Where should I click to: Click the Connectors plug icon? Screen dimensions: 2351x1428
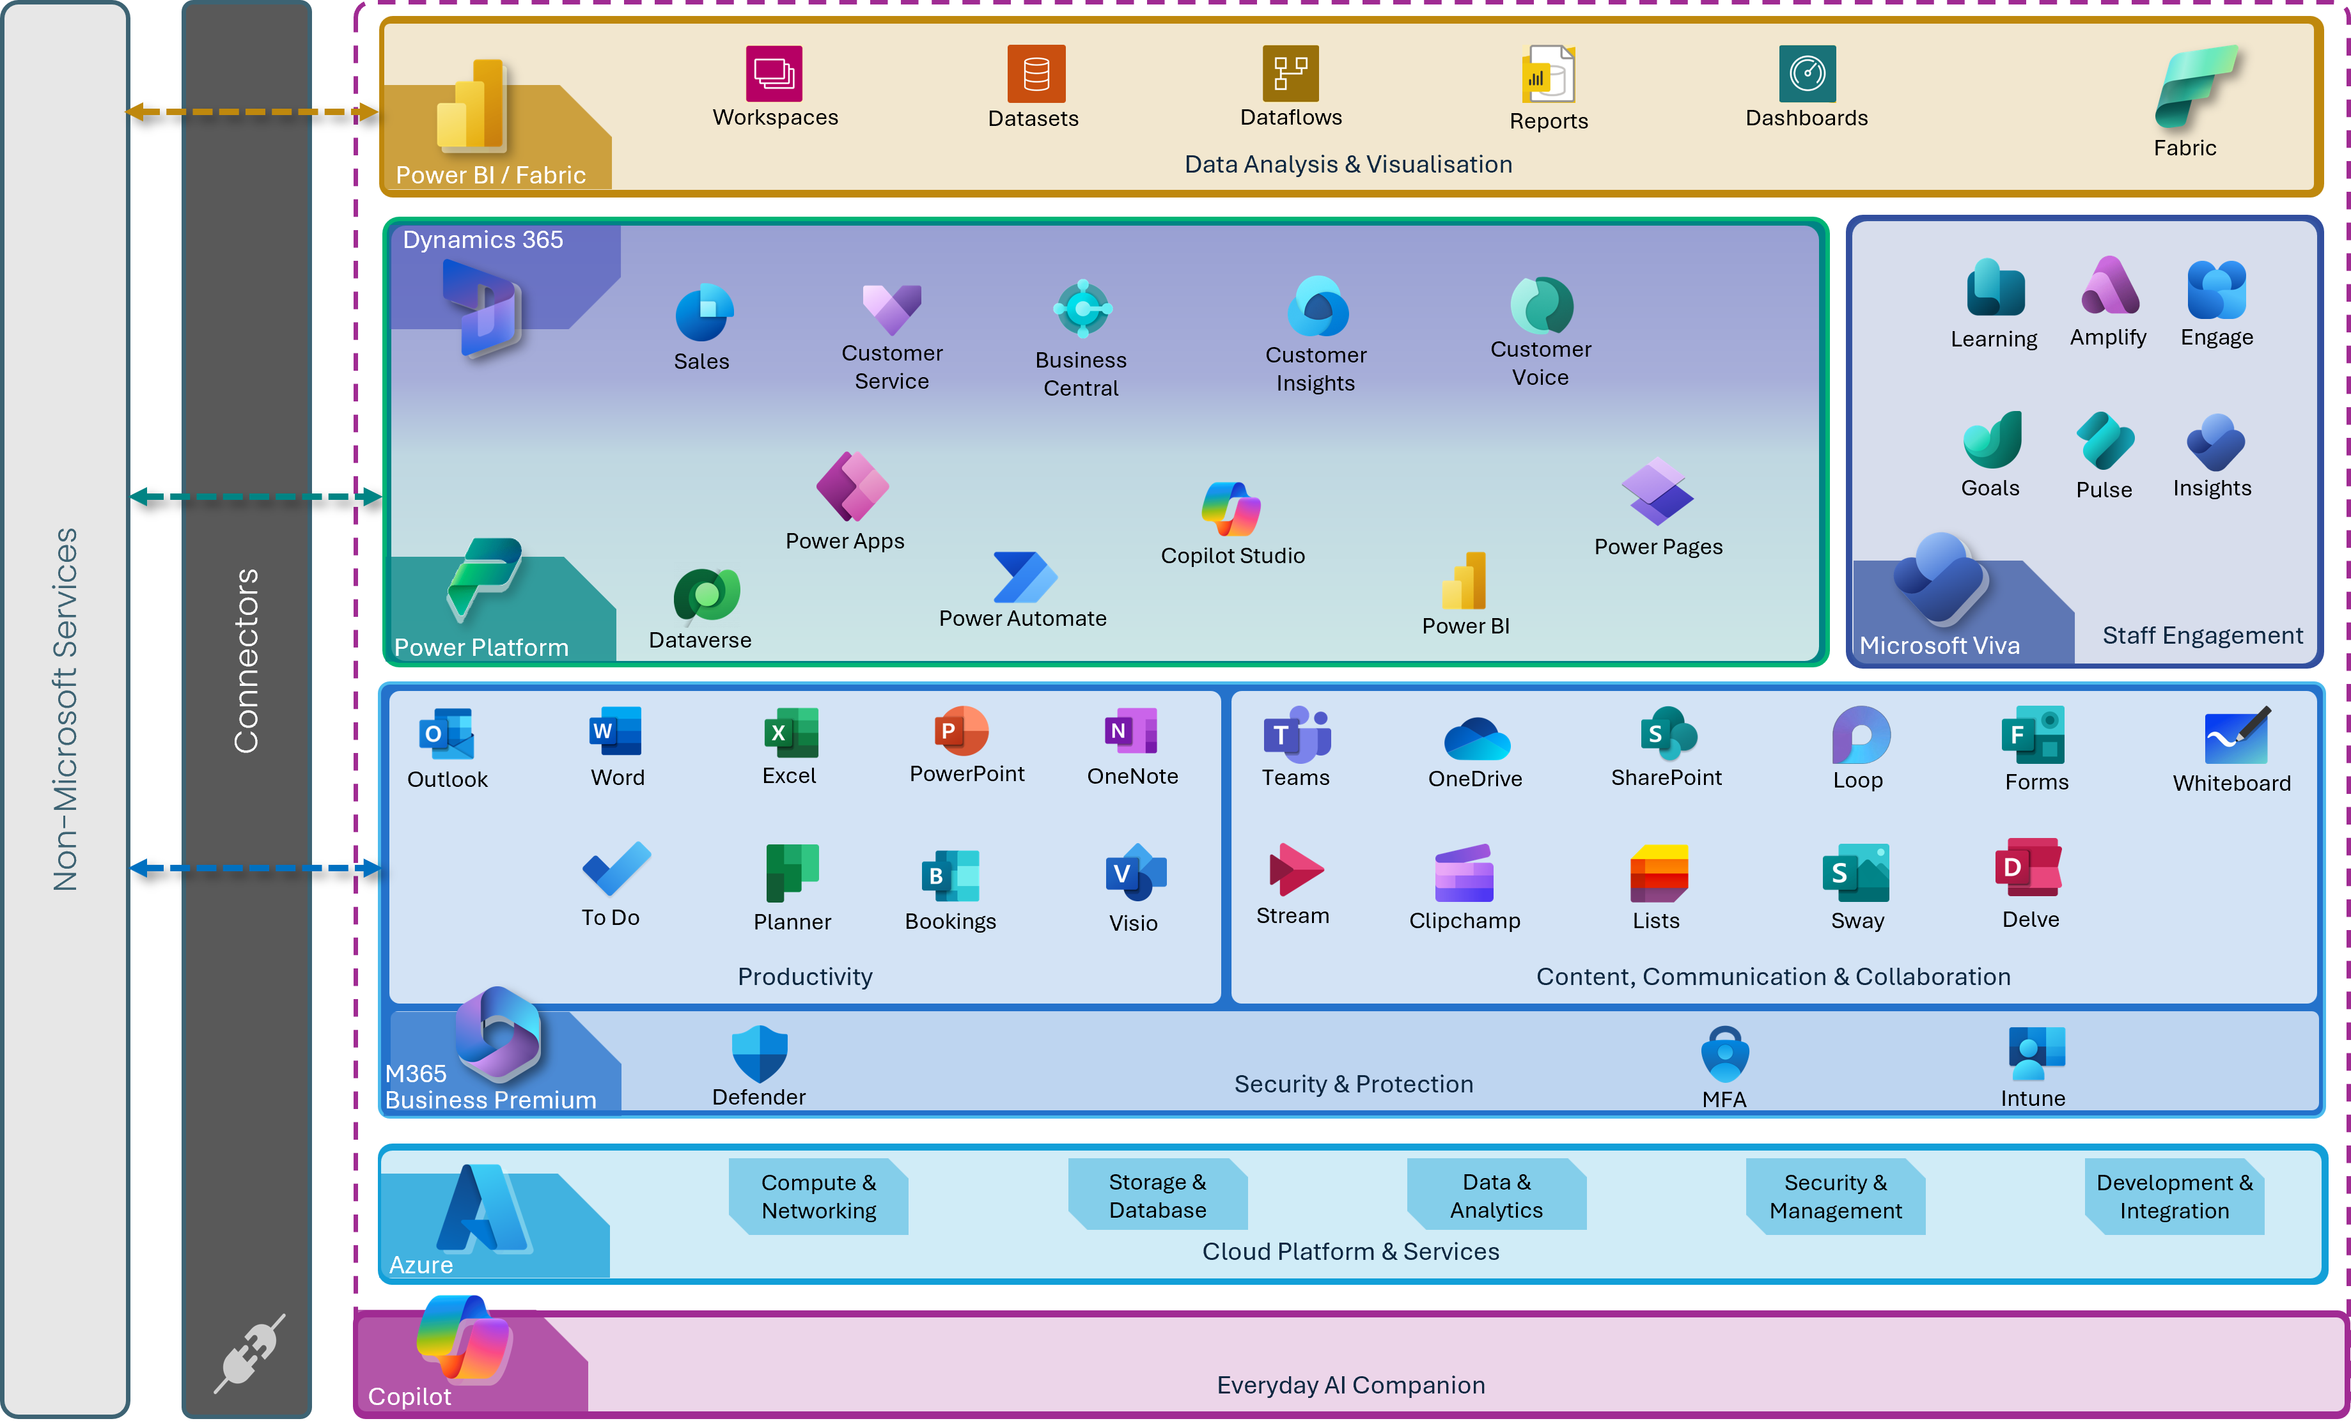click(x=249, y=1354)
